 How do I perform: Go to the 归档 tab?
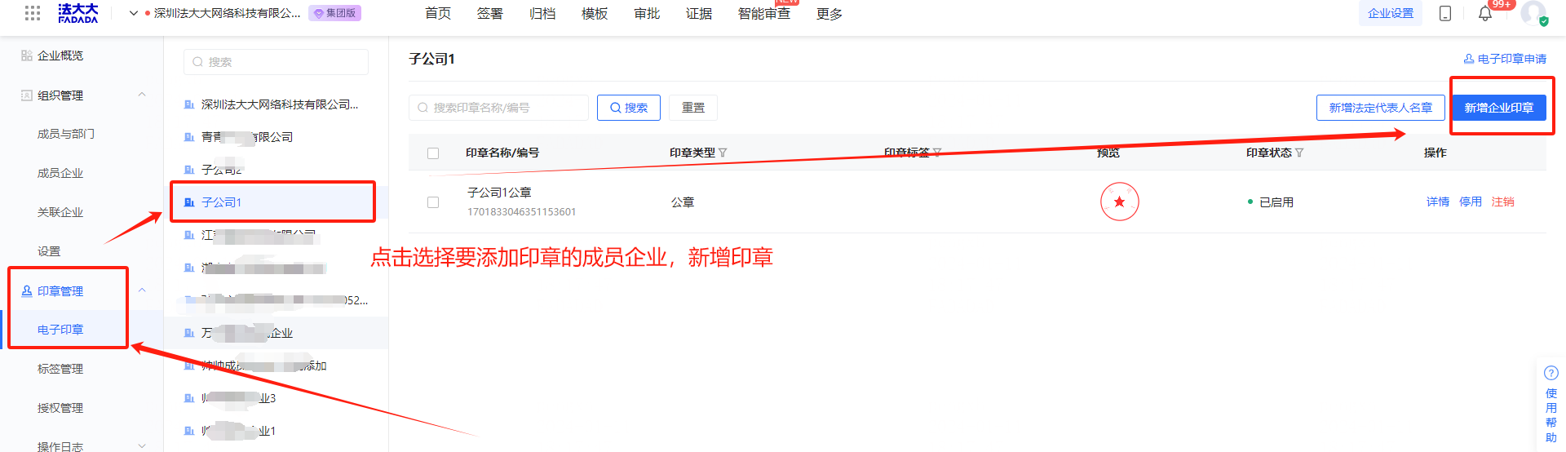coord(542,14)
